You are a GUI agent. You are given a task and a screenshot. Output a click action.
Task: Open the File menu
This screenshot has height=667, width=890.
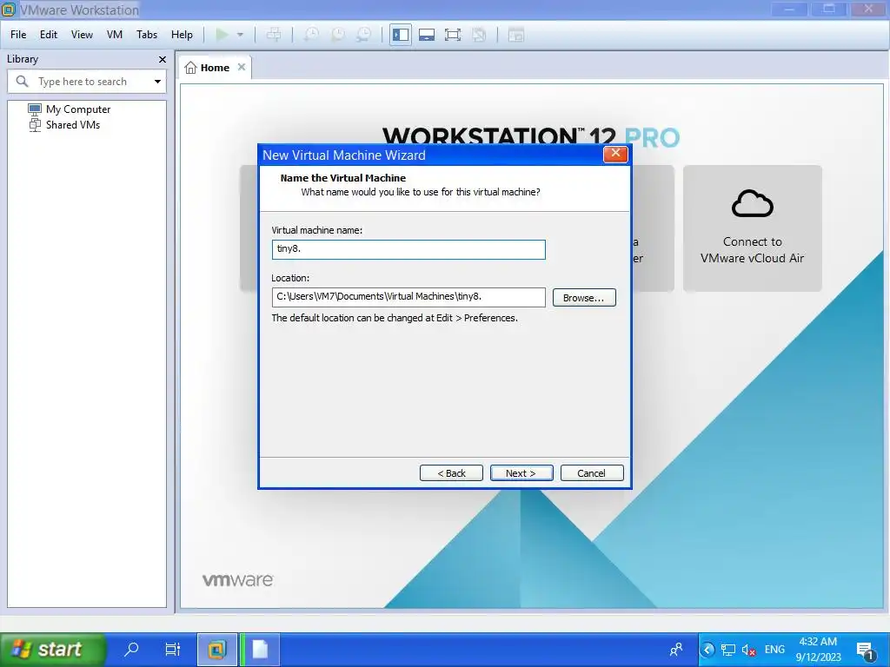[x=18, y=35]
